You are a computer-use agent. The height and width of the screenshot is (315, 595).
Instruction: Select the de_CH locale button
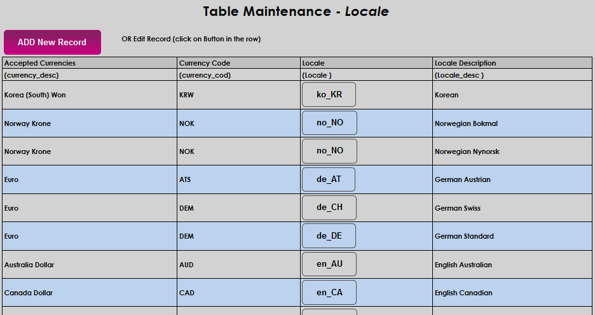click(x=329, y=208)
